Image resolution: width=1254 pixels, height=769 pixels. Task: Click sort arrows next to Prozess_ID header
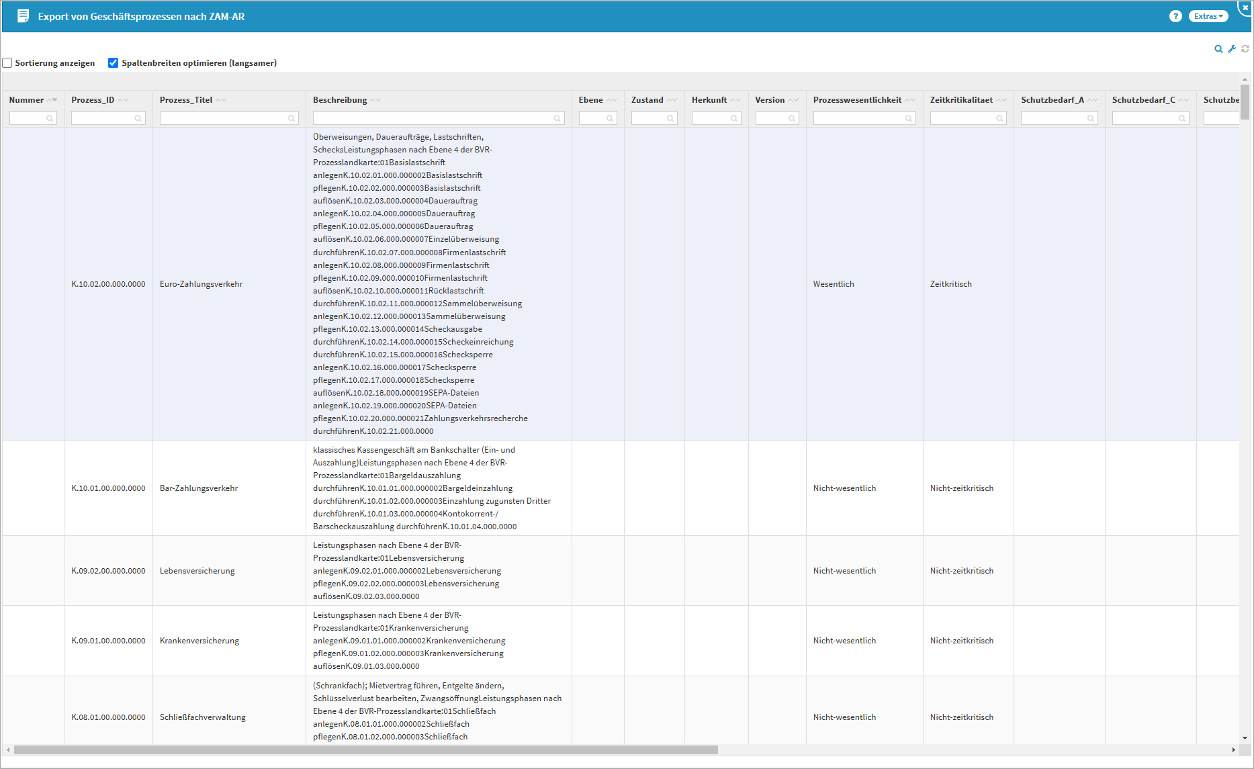[x=123, y=100]
